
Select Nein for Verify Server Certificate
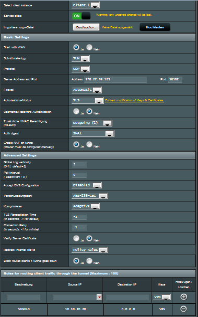point(89,238)
